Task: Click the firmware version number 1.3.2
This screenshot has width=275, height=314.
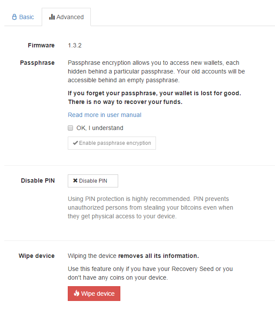Action: point(75,46)
